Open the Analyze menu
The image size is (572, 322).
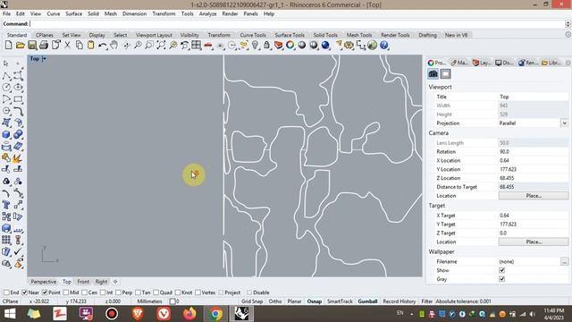[x=207, y=13]
